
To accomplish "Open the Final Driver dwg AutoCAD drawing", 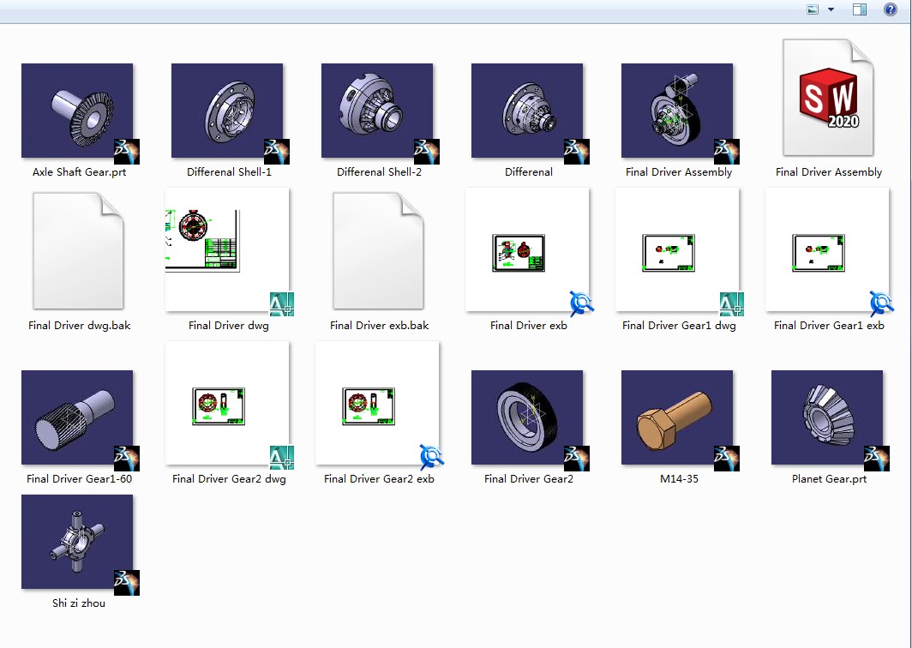I will 227,249.
